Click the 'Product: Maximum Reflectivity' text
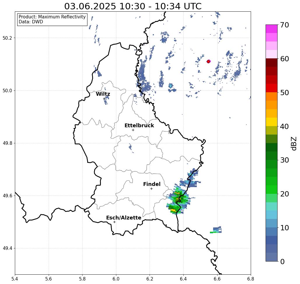 (52, 17)
